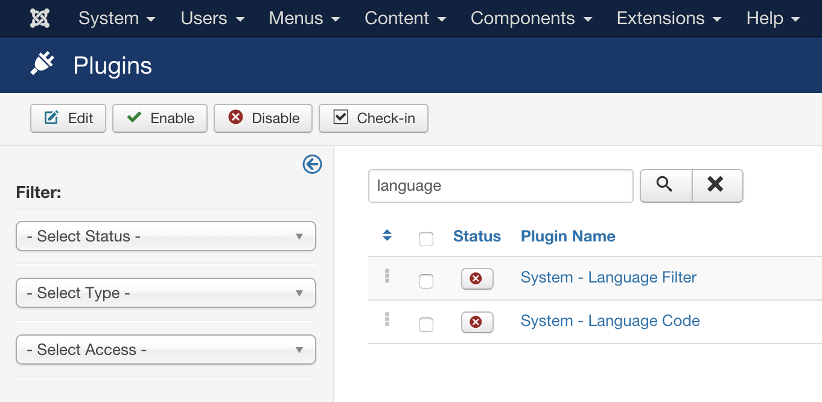Open the Extensions menu

coord(669,18)
